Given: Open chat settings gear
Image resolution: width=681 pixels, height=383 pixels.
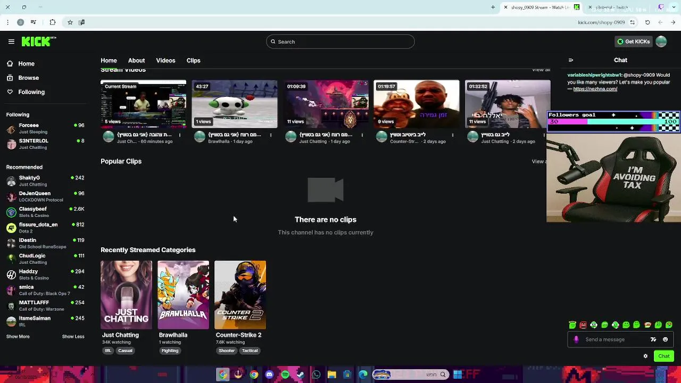Looking at the screenshot, I should tap(645, 356).
